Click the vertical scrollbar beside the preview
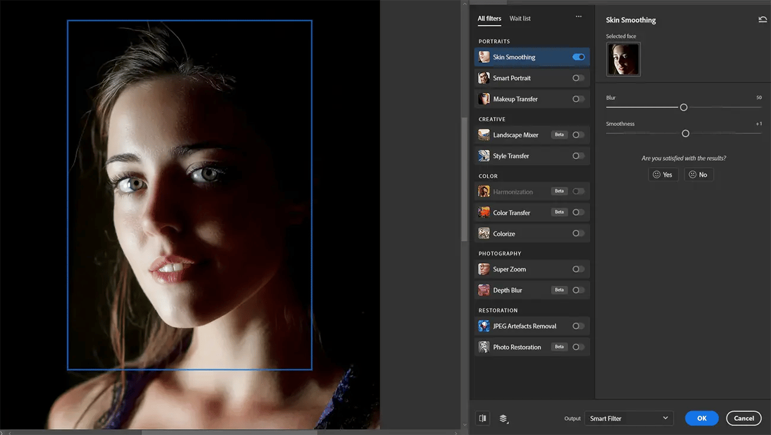The width and height of the screenshot is (771, 435). click(464, 179)
